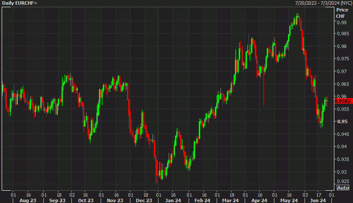Screen dimensions: 353x203
Task: Click the CHF currency label
Action: tap(340, 16)
